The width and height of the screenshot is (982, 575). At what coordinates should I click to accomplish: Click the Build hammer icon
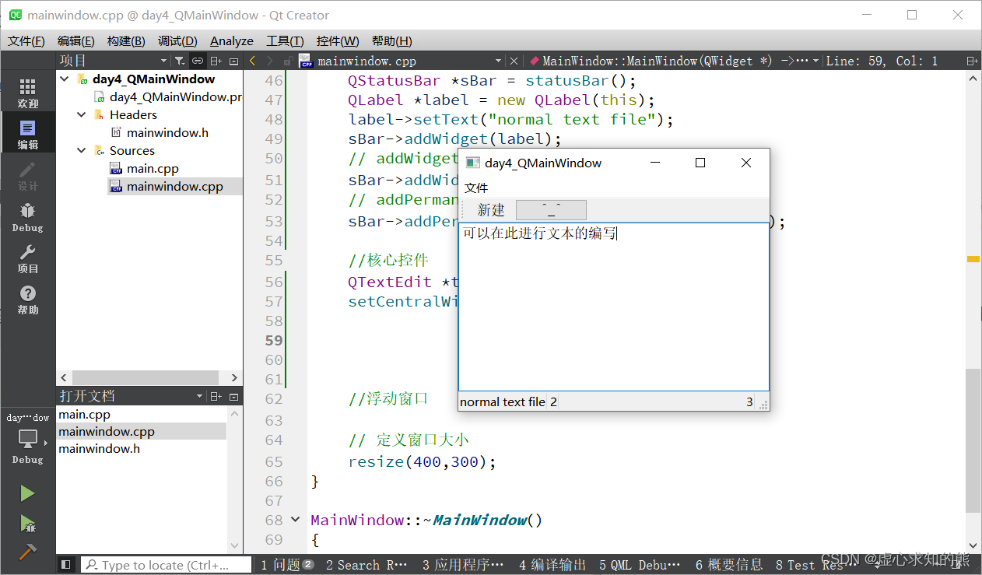[x=27, y=549]
